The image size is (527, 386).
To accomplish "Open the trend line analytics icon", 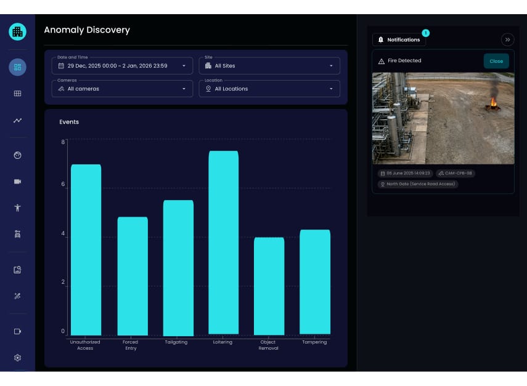I will 17,121.
